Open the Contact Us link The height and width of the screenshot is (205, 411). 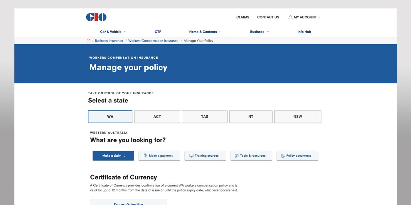coord(268,17)
